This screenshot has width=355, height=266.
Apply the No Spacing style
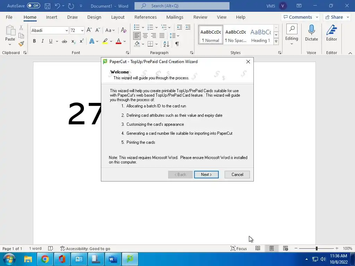pos(236,36)
